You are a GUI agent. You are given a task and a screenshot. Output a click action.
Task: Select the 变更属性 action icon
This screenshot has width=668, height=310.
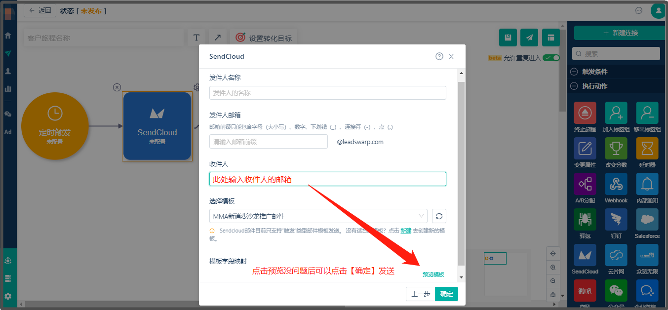[x=585, y=149]
